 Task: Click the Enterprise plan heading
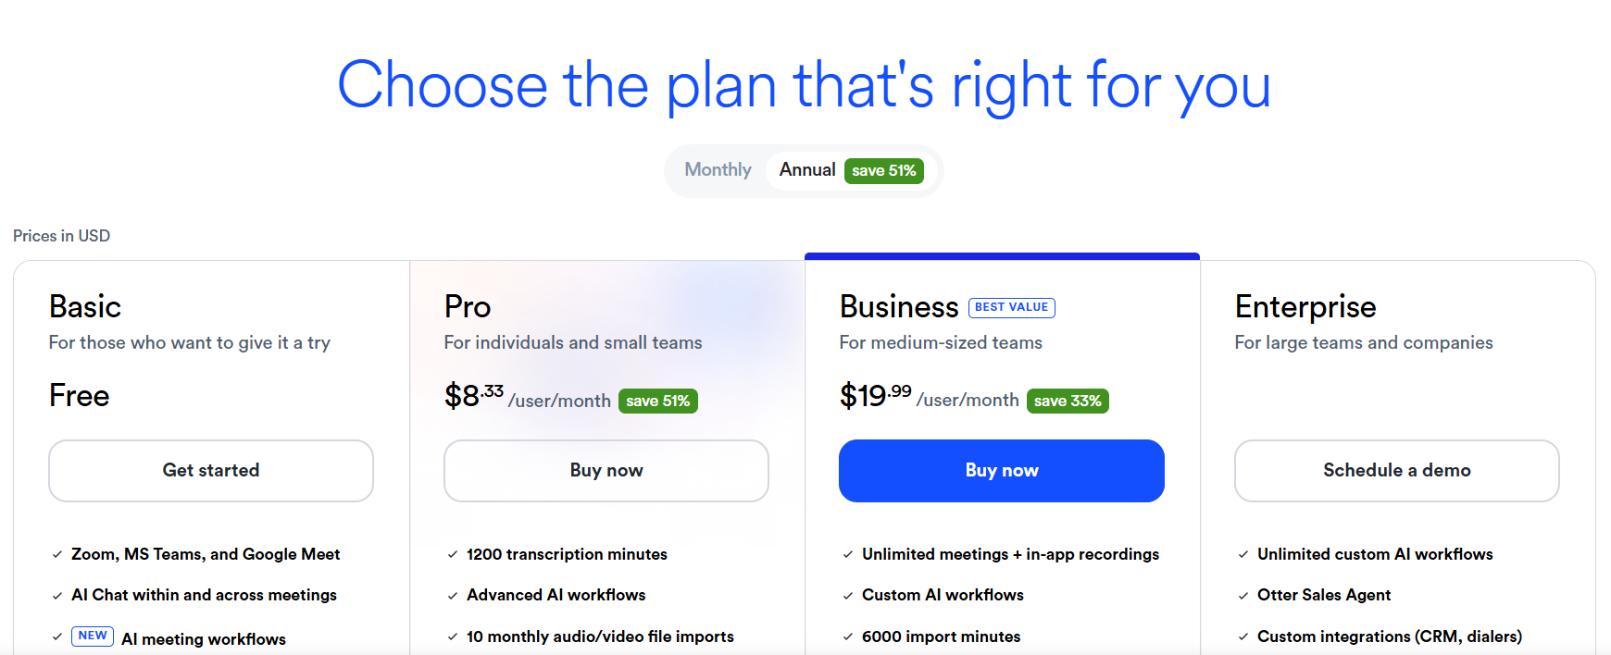(x=1305, y=307)
